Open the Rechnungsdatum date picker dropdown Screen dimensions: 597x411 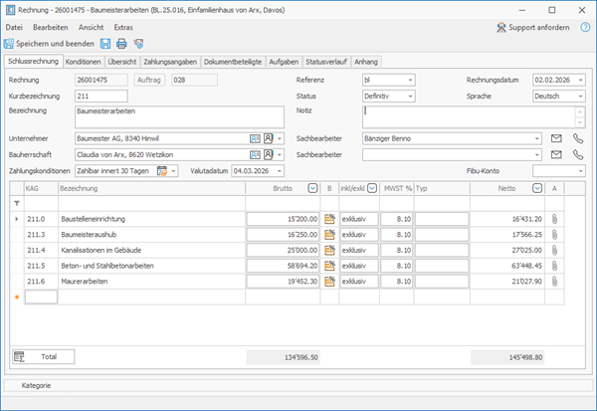coord(581,80)
